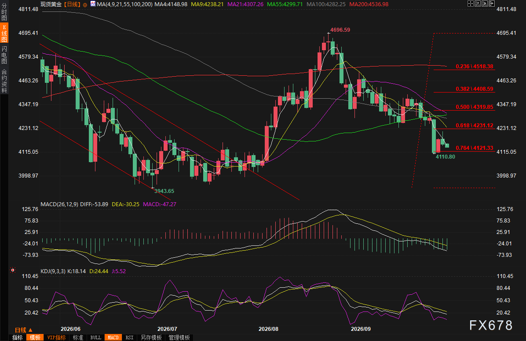Open the VIP指标 tab
526x341 pixels.
click(56, 337)
